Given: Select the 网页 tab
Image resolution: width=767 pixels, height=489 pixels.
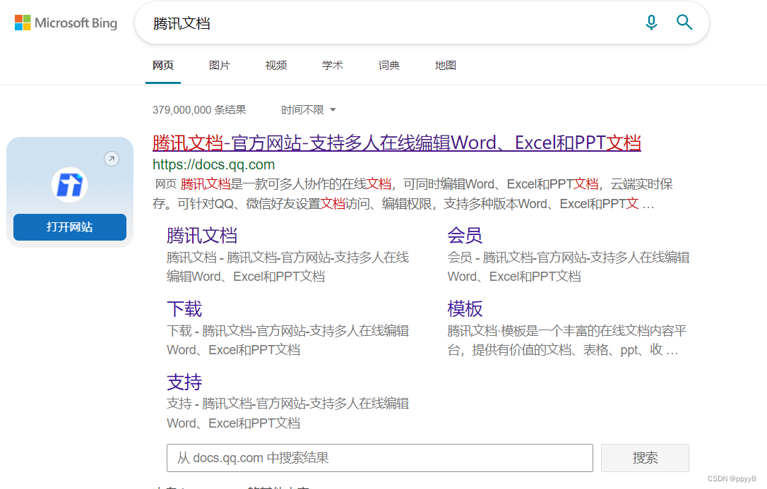Looking at the screenshot, I should click(163, 66).
